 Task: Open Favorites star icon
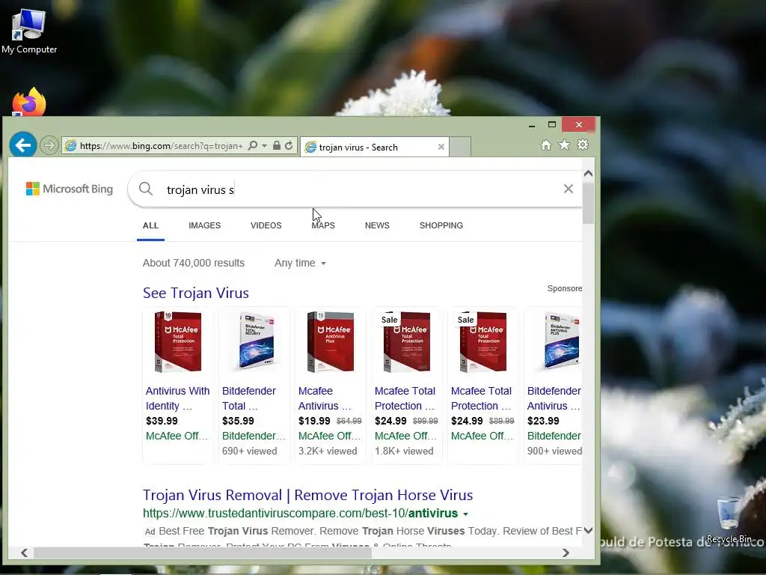564,144
